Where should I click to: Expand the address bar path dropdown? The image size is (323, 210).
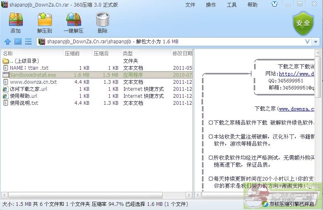pos(307,42)
